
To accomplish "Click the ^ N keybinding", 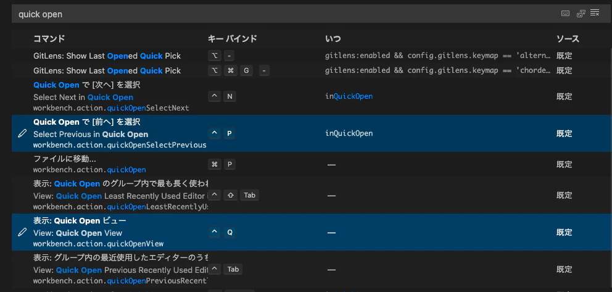I will 222,96.
